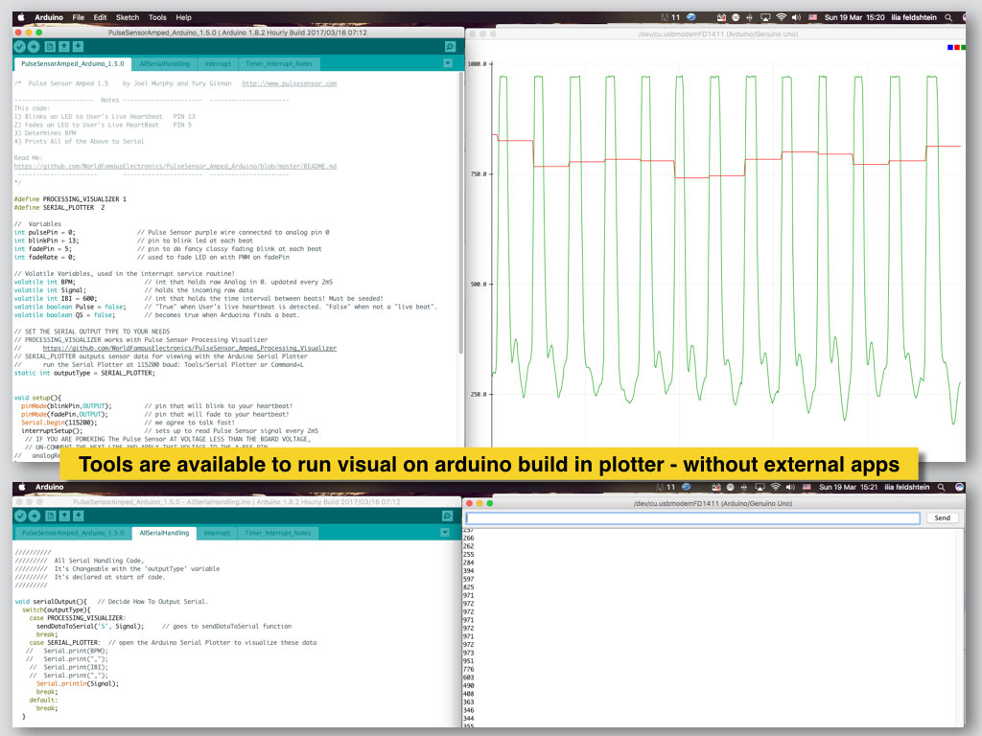Click Save sketch icon in lower Arduino toolbar
Viewport: 982px width, 736px height.
(79, 516)
